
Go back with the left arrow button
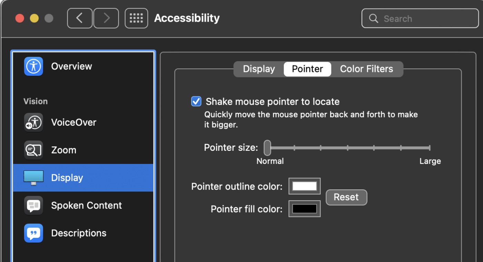click(80, 18)
